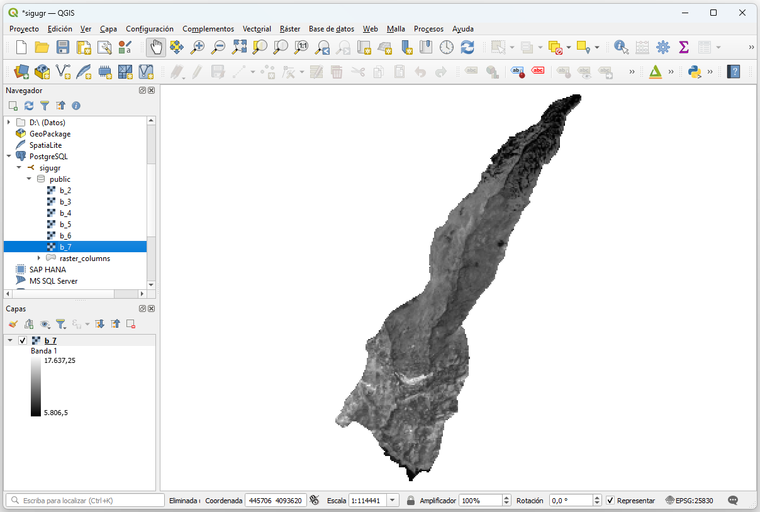The width and height of the screenshot is (760, 512).
Task: Open the Data Source Manager
Action: click(x=21, y=72)
